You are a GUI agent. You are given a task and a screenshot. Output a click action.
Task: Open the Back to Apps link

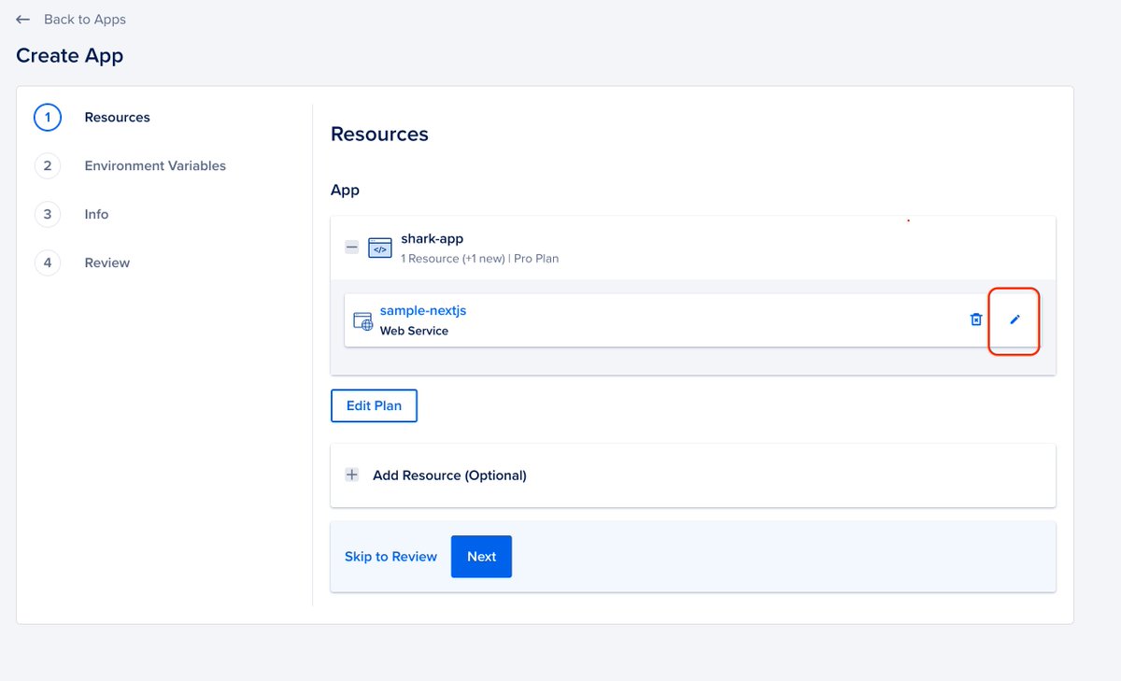[x=85, y=20]
